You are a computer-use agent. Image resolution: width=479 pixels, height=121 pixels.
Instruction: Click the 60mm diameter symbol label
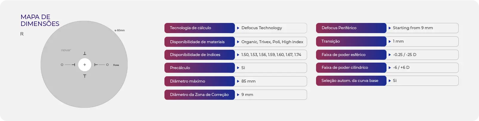tap(120, 30)
